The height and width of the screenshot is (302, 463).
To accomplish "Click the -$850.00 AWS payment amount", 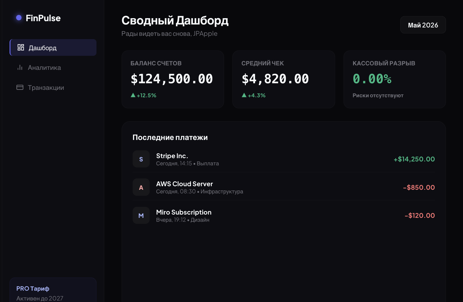I will click(x=419, y=187).
